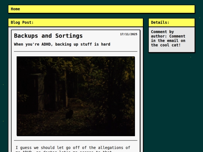Select the post date 17/11/2025
The height and width of the screenshot is (152, 203).
[129, 34]
